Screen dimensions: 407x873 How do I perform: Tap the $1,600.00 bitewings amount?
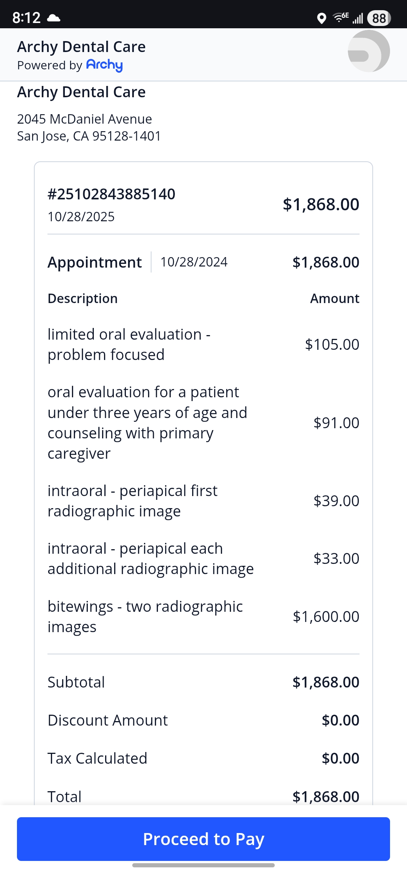coord(326,617)
